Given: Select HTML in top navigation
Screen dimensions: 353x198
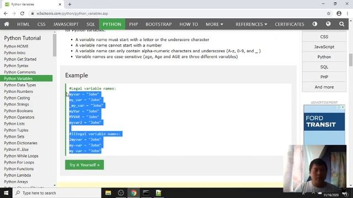Looking at the screenshot, I should point(23,24).
